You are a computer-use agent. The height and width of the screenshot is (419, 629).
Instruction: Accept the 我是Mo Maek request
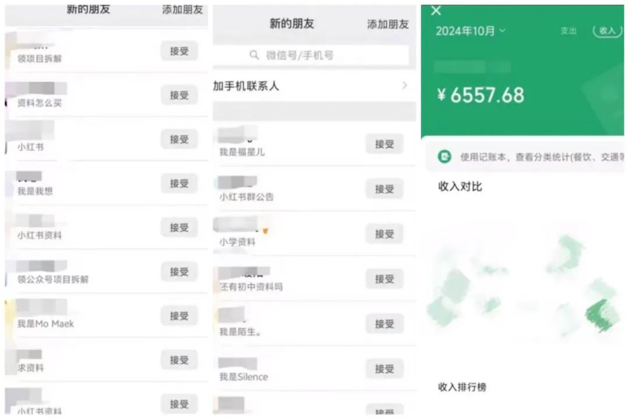(179, 315)
